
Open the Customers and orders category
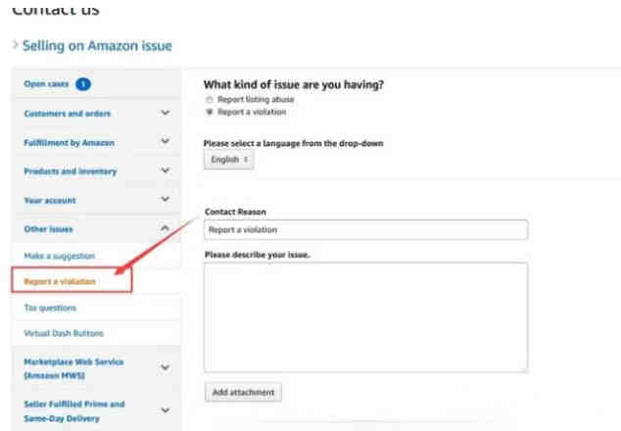click(68, 114)
